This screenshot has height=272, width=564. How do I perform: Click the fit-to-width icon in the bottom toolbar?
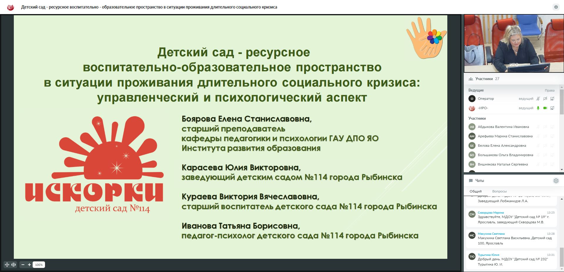[x=14, y=265]
